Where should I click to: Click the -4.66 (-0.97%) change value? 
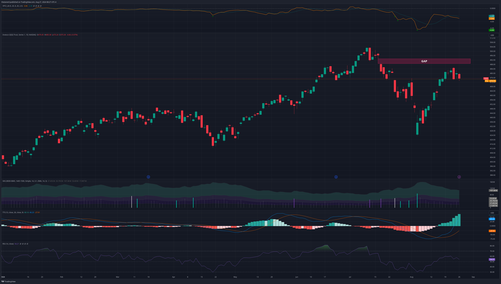pyautogui.click(x=72, y=35)
